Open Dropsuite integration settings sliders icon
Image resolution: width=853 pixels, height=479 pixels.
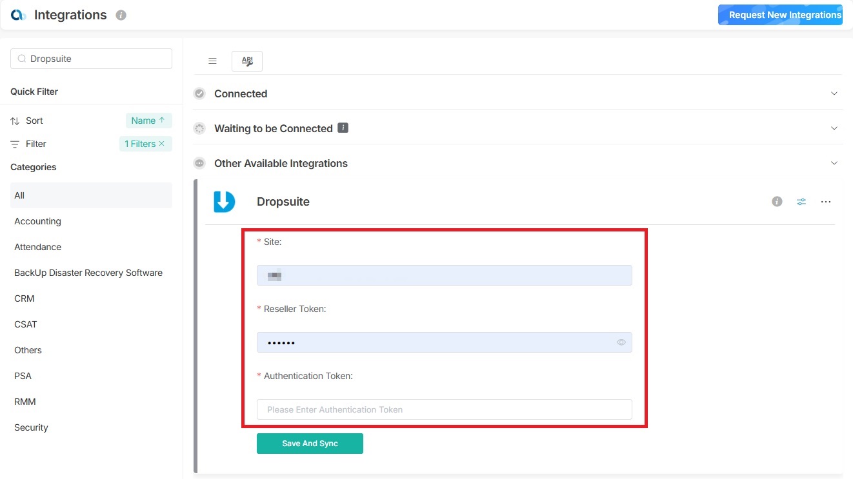coord(801,202)
